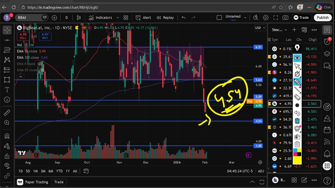Expand the Unnamed layout dropdown arrow

245,17
